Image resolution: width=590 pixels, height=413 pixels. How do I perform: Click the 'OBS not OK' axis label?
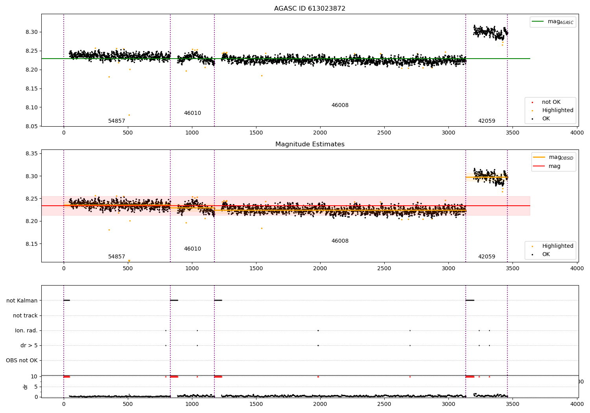point(22,361)
